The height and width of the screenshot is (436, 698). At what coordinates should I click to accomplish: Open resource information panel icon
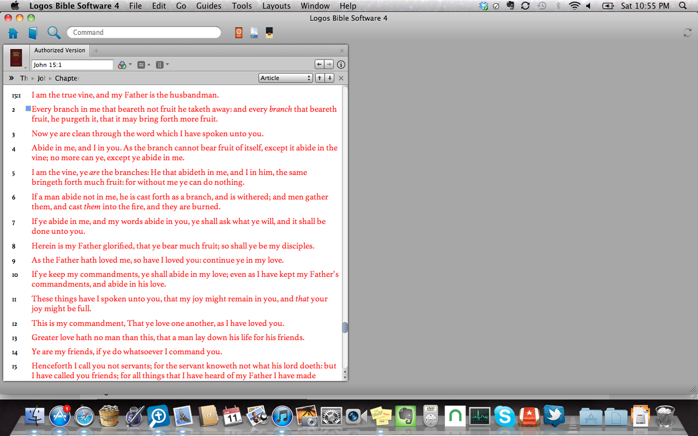341,64
